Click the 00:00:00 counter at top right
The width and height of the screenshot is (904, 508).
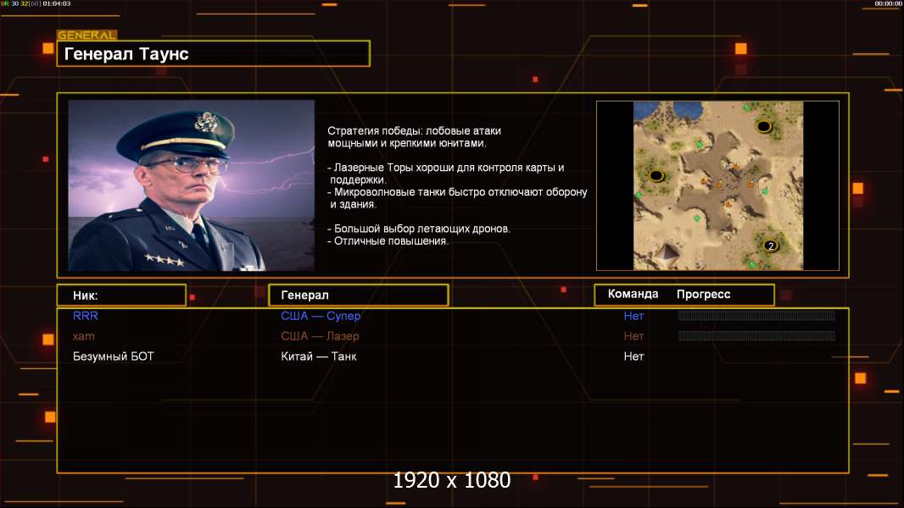[x=889, y=3]
